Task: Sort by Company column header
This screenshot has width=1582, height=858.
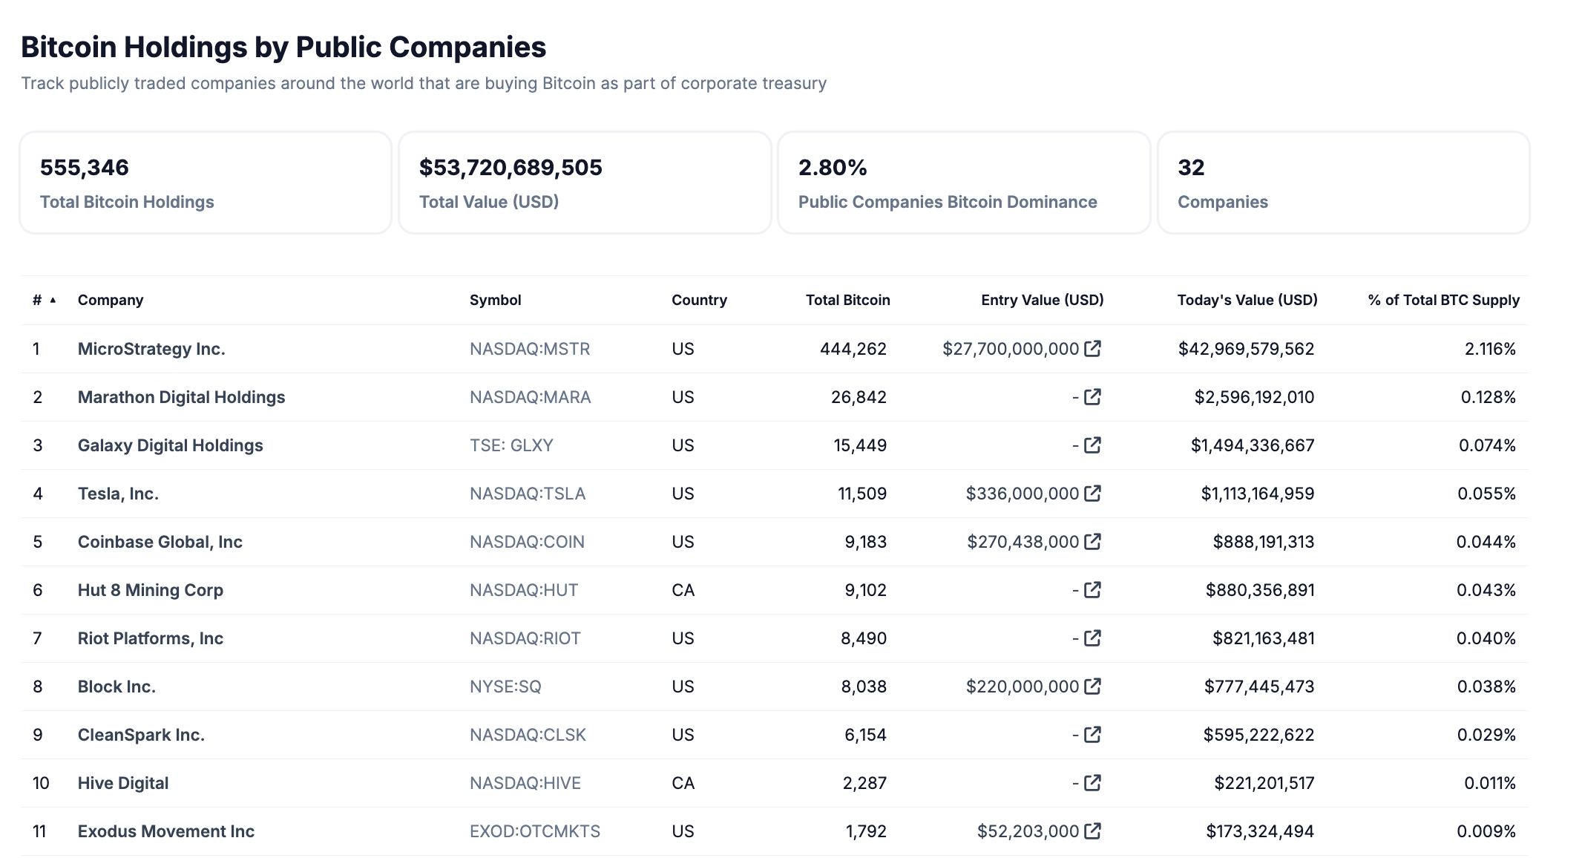Action: (111, 300)
